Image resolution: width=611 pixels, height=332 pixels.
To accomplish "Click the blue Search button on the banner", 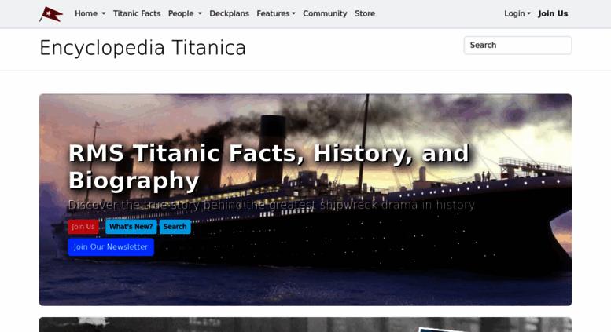I will (175, 227).
